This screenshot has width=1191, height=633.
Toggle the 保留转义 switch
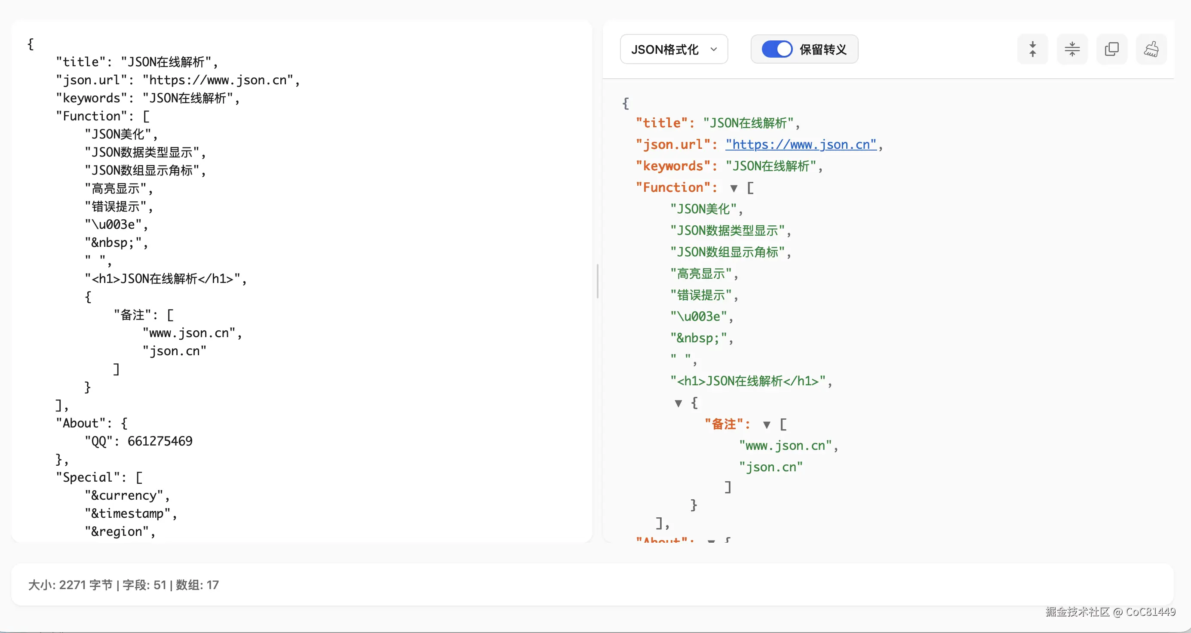777,49
